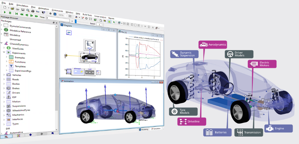Expand the DymolaCommands package
Screen dimensions: 299x144
point(2,25)
